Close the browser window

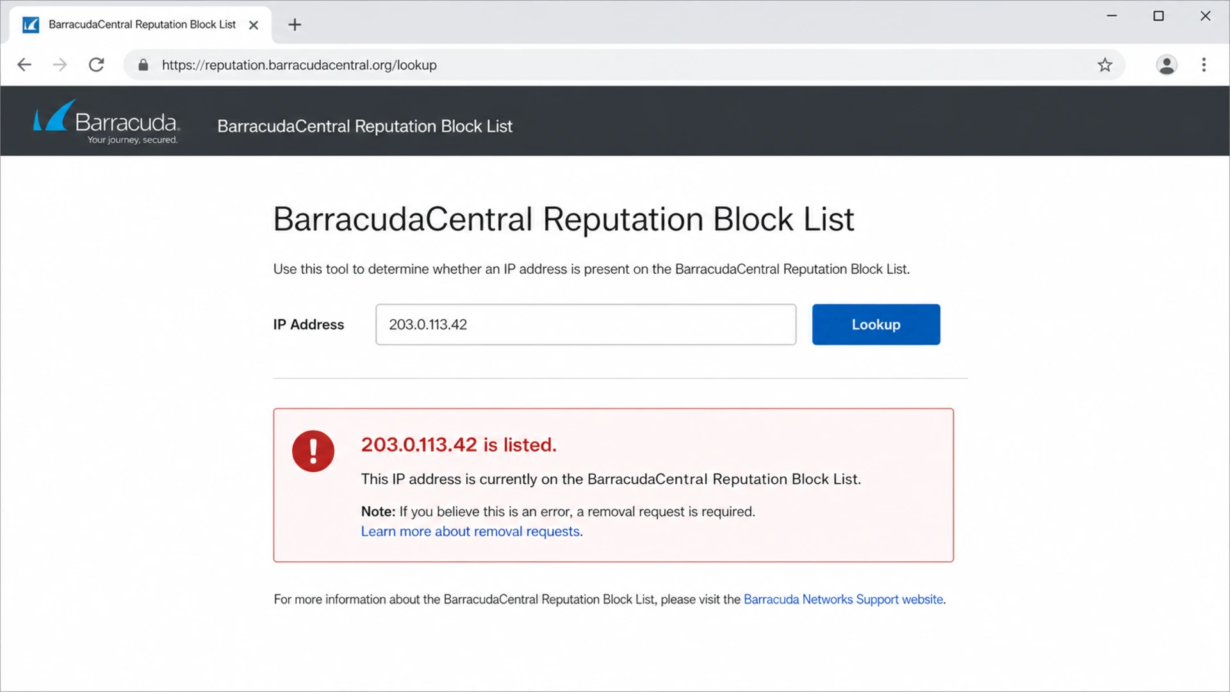pyautogui.click(x=1205, y=16)
